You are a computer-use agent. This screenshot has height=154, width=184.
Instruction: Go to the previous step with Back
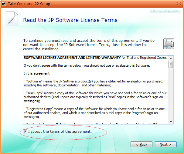(141, 144)
